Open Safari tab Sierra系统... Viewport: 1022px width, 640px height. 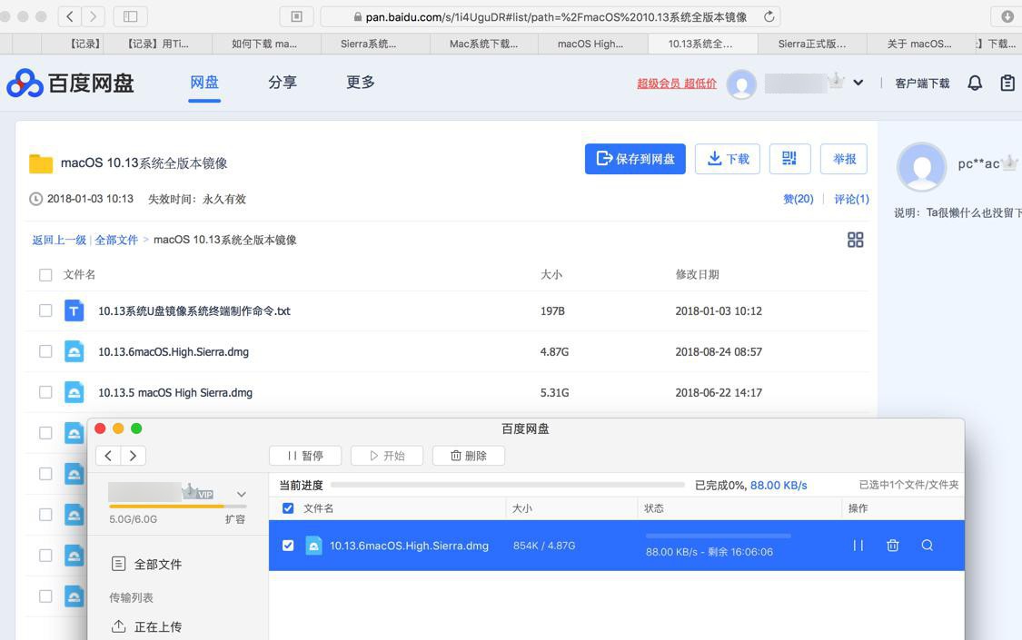375,44
